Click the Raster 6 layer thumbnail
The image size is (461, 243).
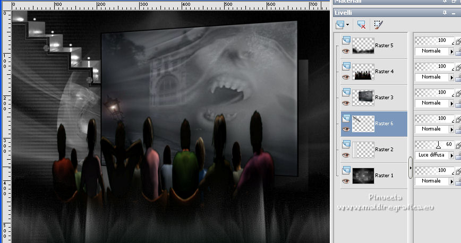pos(363,124)
